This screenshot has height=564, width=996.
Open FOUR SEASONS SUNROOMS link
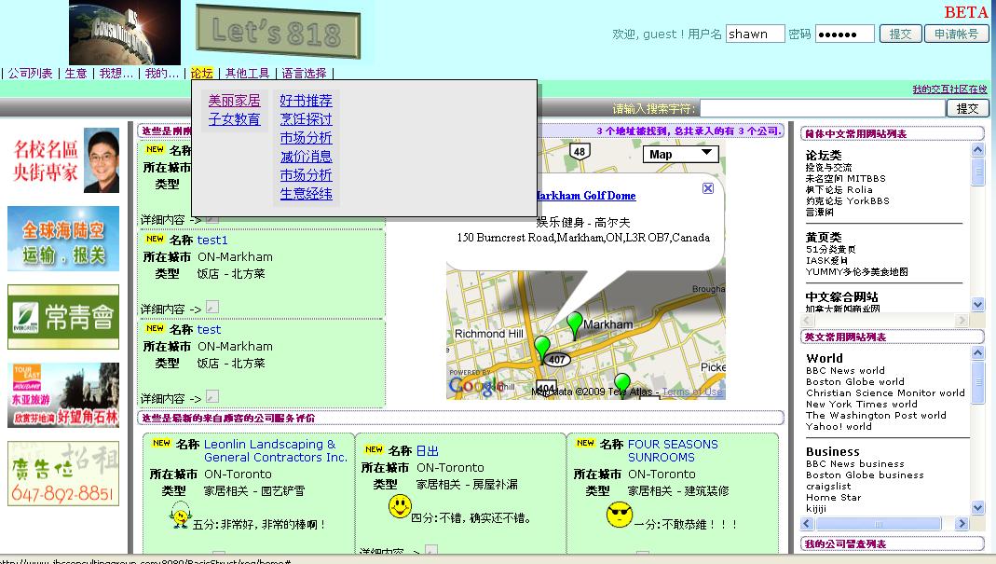click(x=673, y=451)
